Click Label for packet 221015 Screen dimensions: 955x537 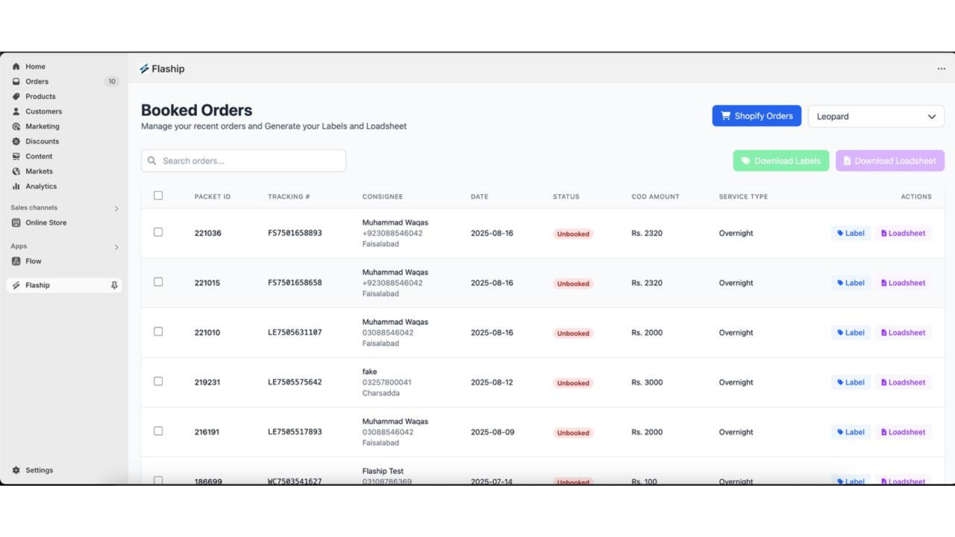(851, 283)
